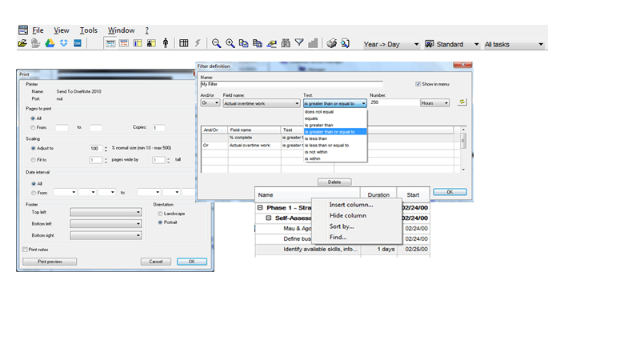The width and height of the screenshot is (640, 352).
Task: Select the From radio under Pages to print
Action: [33, 128]
